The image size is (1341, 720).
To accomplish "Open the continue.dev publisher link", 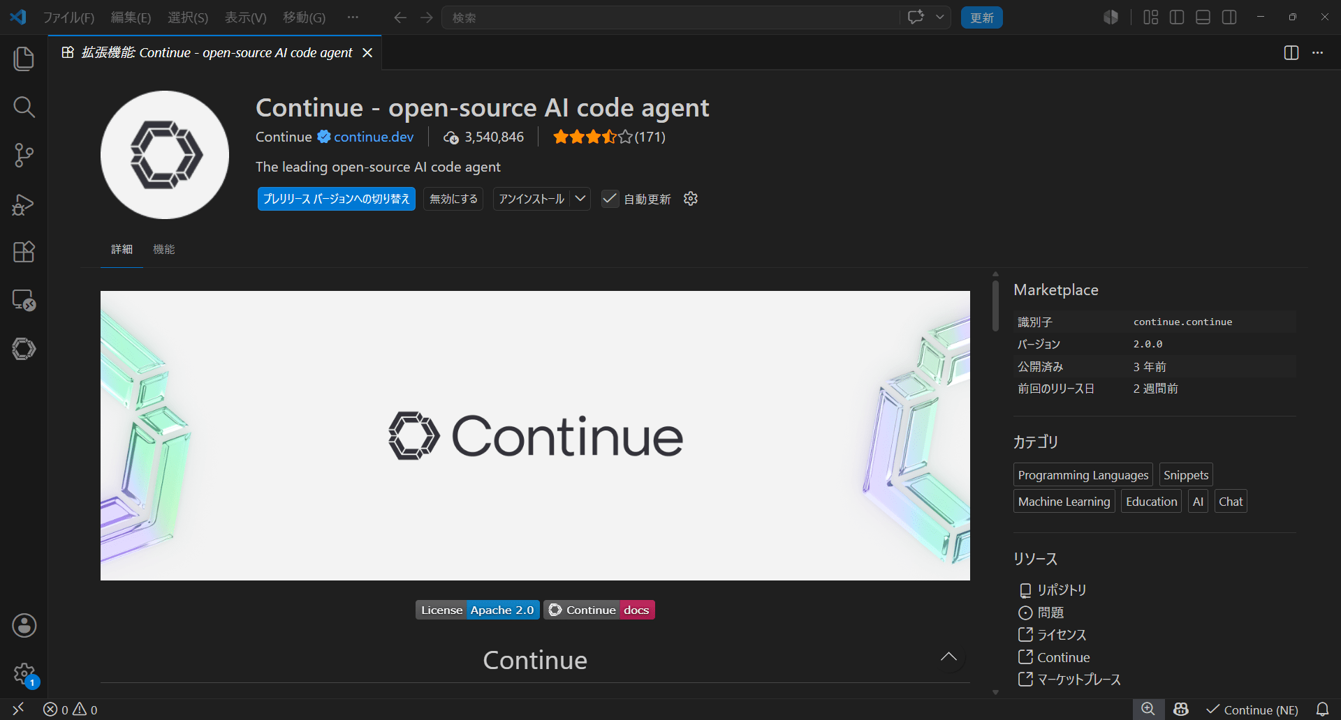I will [x=374, y=137].
